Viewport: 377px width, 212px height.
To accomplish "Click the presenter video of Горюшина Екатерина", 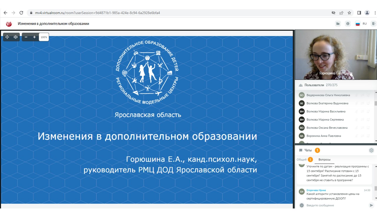I will click(336, 54).
